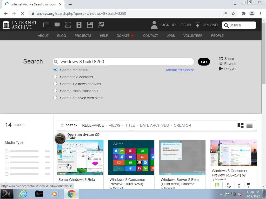Open the Chrome profile icon
Screen dimensions: 266x199
(252, 13)
